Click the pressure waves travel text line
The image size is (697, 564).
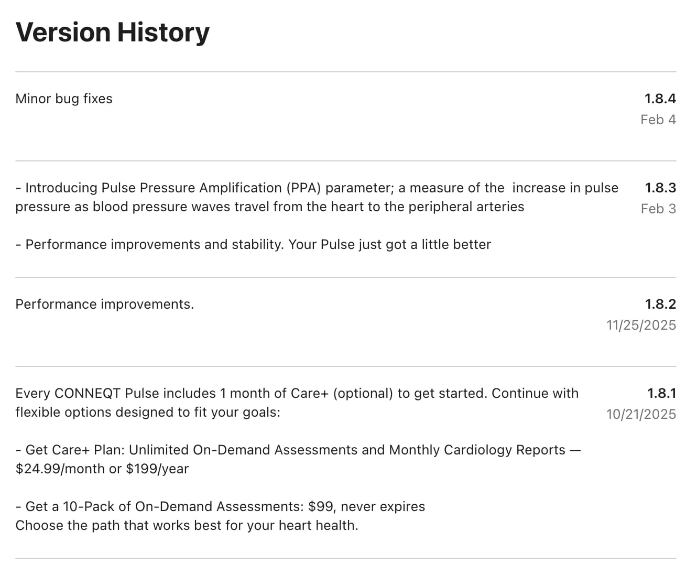tap(270, 207)
